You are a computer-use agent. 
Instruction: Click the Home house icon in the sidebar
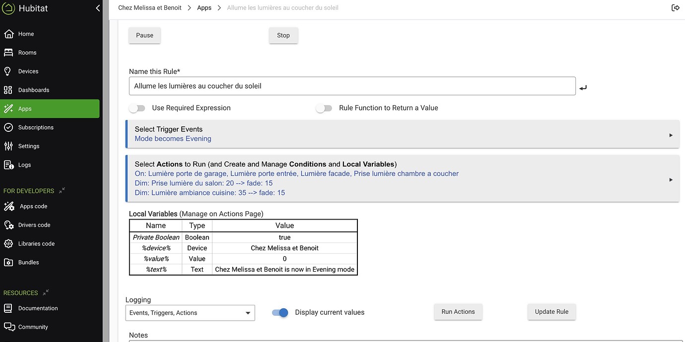[x=8, y=34]
